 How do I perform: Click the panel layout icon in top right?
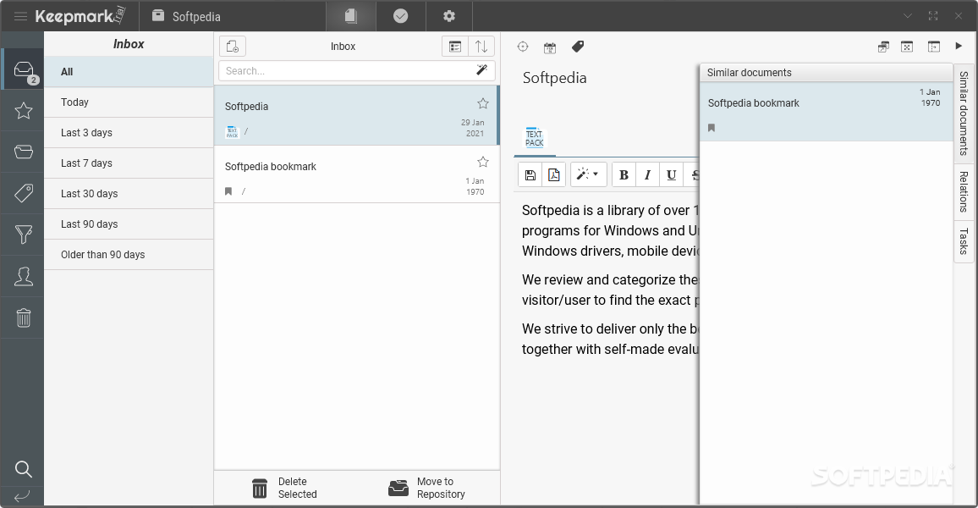click(934, 47)
